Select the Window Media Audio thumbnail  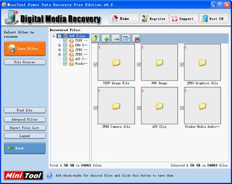203,106
